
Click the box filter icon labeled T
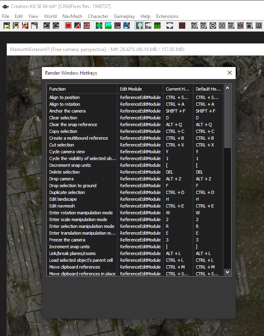pos(194,26)
